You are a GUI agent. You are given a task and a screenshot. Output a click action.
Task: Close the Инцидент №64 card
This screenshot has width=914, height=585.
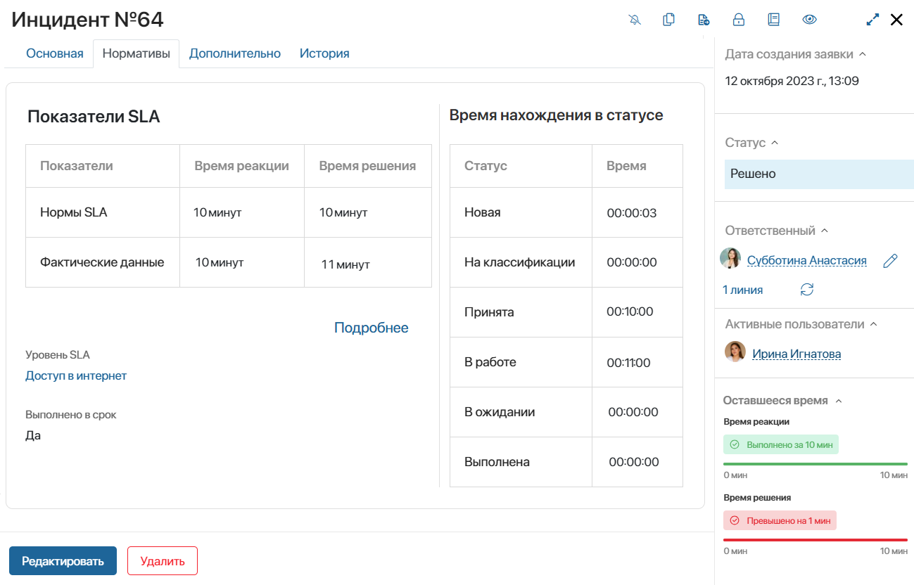pyautogui.click(x=896, y=20)
